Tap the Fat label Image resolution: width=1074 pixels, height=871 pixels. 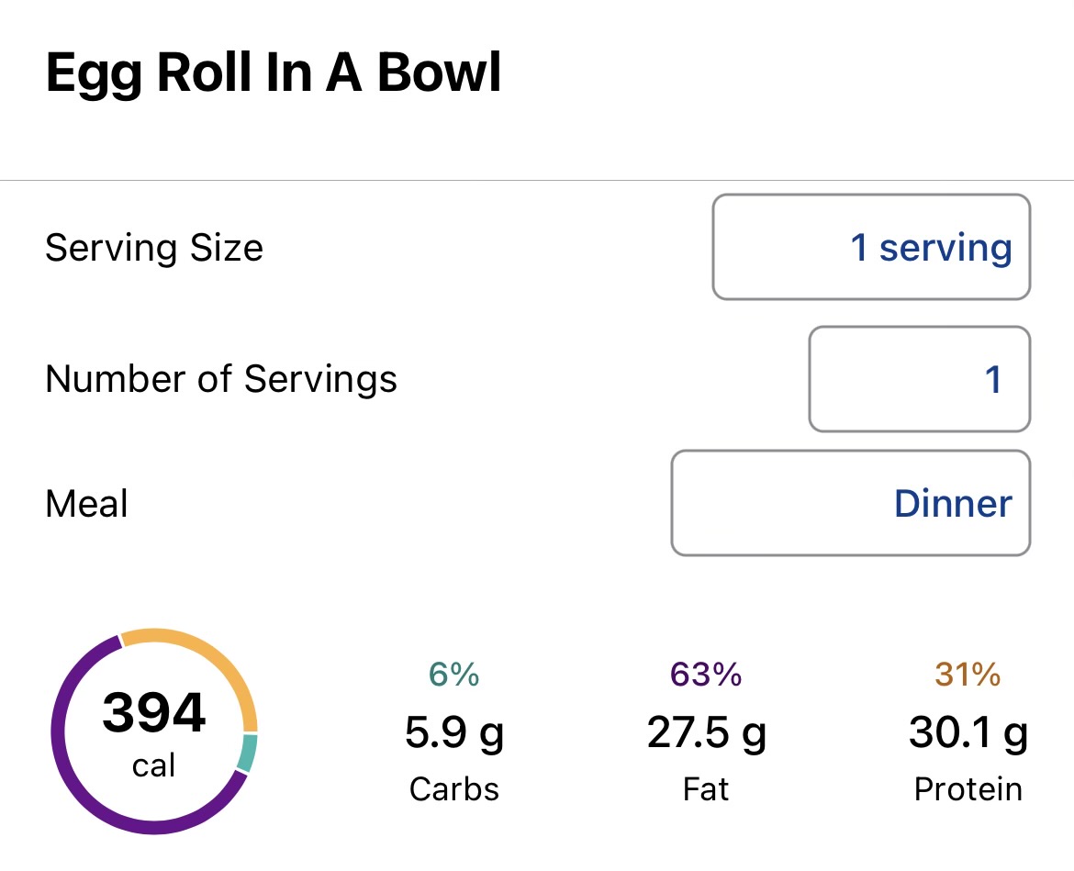click(705, 789)
